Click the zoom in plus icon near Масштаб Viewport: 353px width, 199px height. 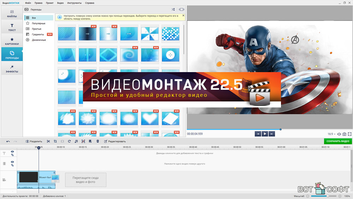coord(340,196)
